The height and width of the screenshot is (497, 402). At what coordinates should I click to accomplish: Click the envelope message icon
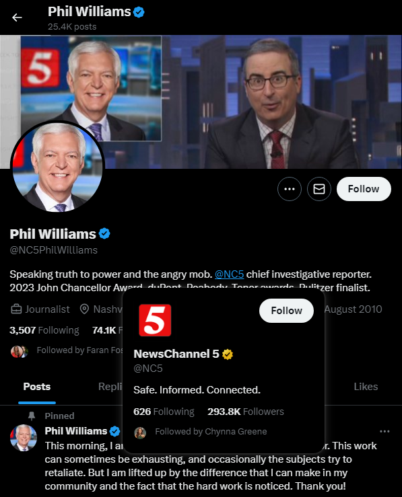click(319, 189)
